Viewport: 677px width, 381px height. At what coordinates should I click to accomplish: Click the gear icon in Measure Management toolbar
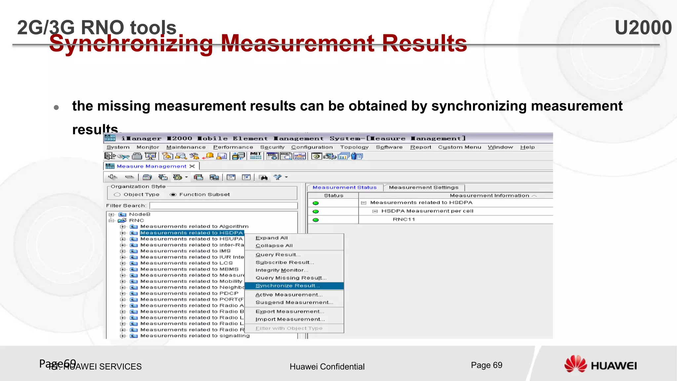178,177
